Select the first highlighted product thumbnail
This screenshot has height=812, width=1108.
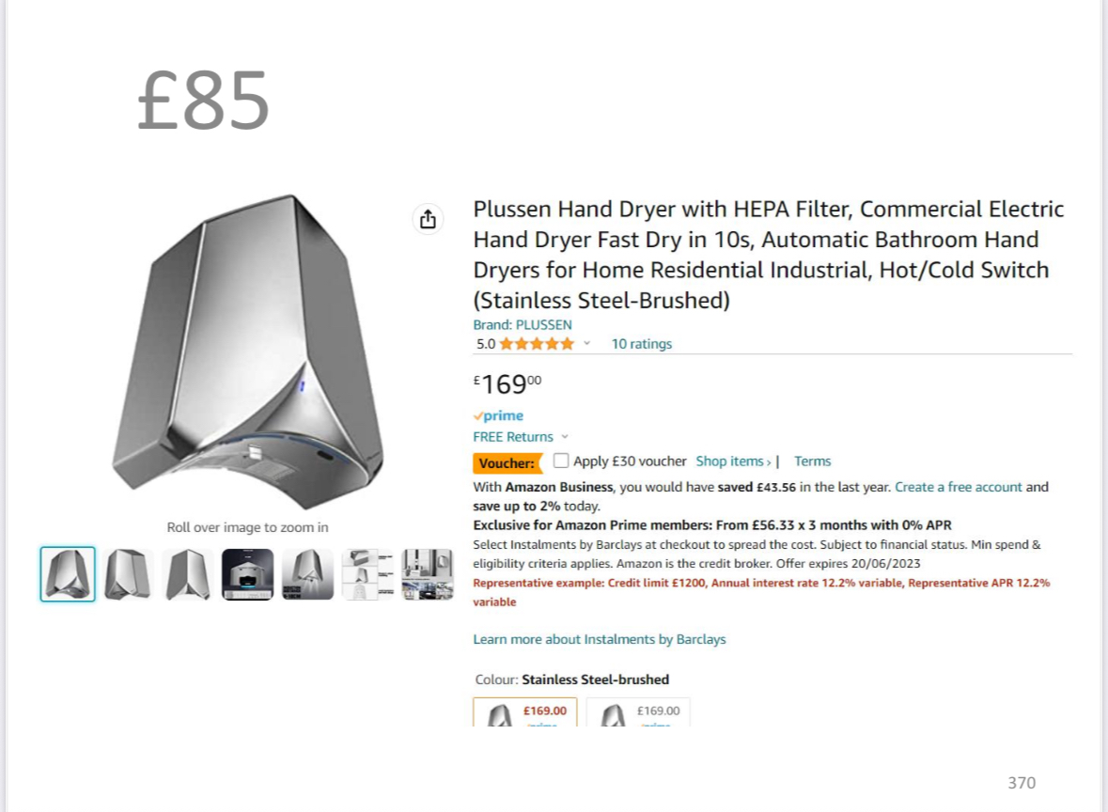[68, 574]
